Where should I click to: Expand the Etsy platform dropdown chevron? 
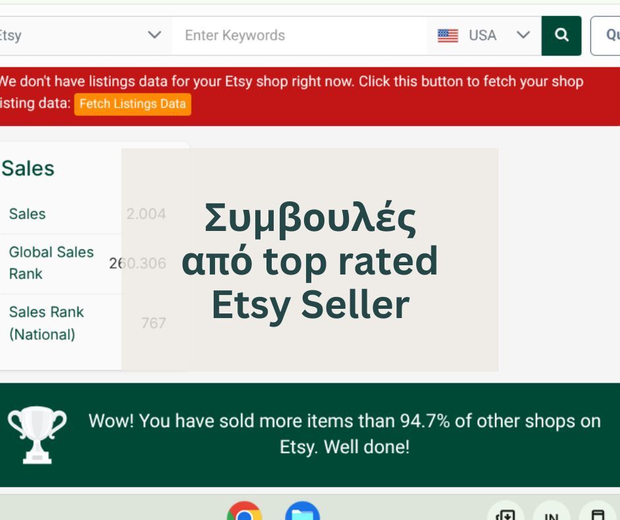pyautogui.click(x=154, y=35)
